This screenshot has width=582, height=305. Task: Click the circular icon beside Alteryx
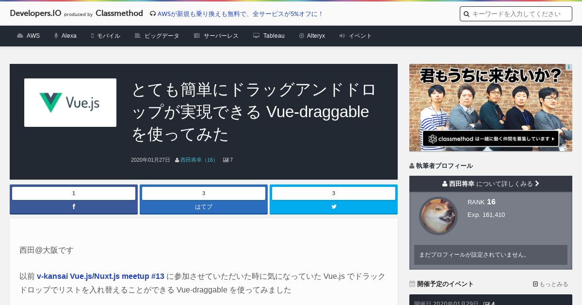pos(302,36)
